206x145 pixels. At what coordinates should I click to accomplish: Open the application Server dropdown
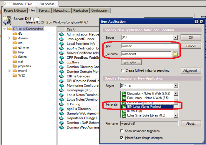coord(175,38)
